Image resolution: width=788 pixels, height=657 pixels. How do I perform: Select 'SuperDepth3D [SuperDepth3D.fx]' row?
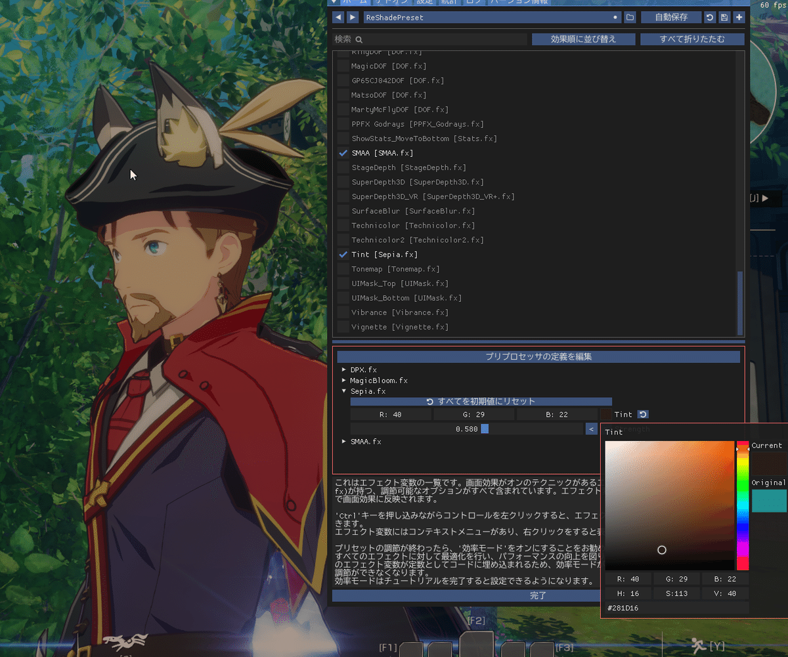(x=417, y=182)
